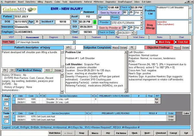Image resolution: width=194 pixels, height=136 pixels.
Task: Click the GalenMD logo
Action: click(x=19, y=9)
